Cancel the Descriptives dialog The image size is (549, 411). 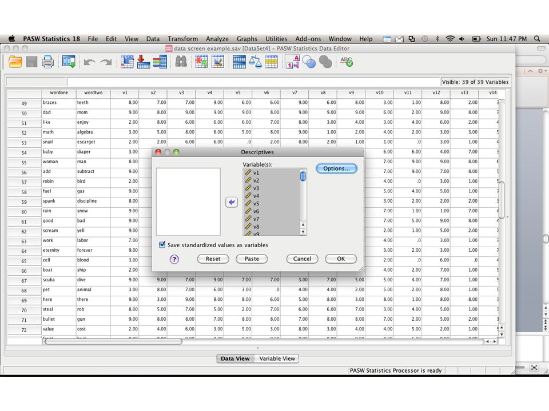(302, 259)
